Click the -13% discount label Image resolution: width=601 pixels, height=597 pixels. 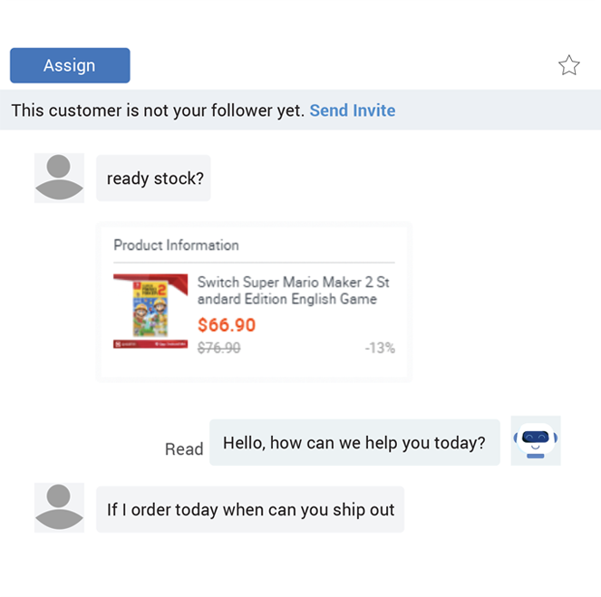click(x=380, y=348)
